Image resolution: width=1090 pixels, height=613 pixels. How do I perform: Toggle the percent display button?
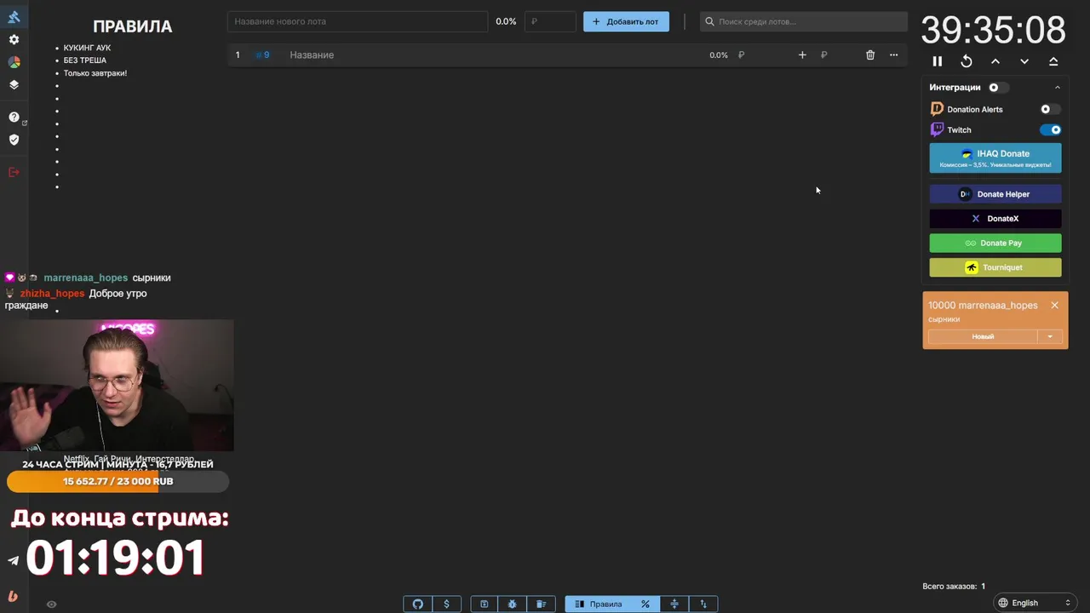click(645, 604)
